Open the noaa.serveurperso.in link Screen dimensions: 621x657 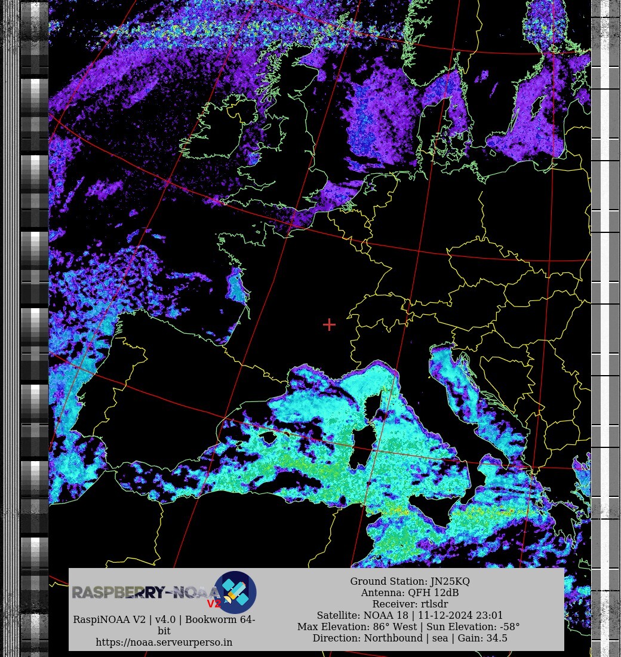coord(164,642)
